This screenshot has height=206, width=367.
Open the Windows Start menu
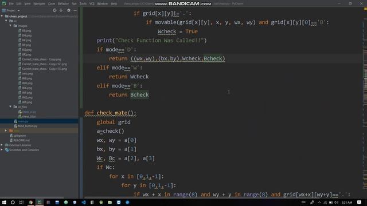tap(4, 202)
